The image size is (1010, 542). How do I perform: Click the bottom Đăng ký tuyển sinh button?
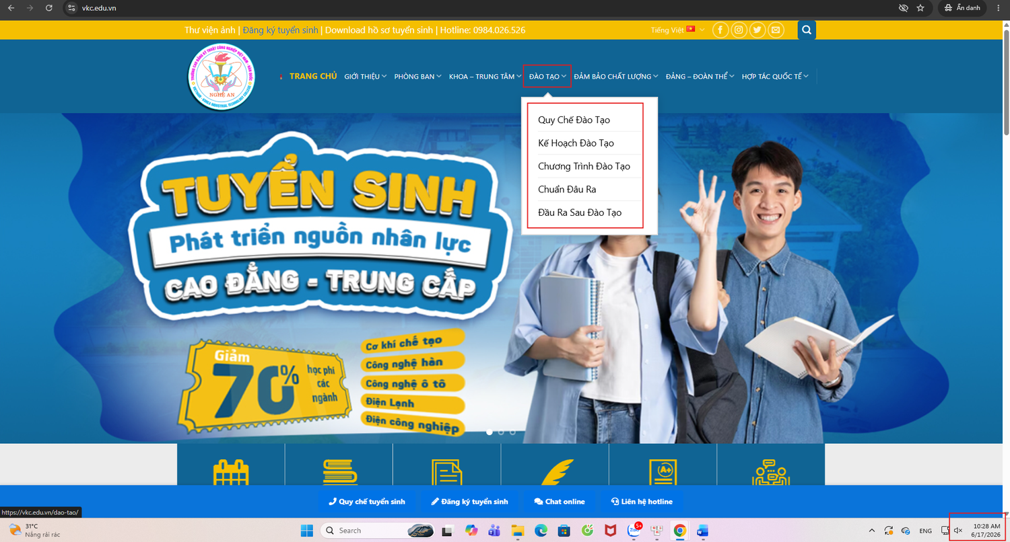(470, 502)
